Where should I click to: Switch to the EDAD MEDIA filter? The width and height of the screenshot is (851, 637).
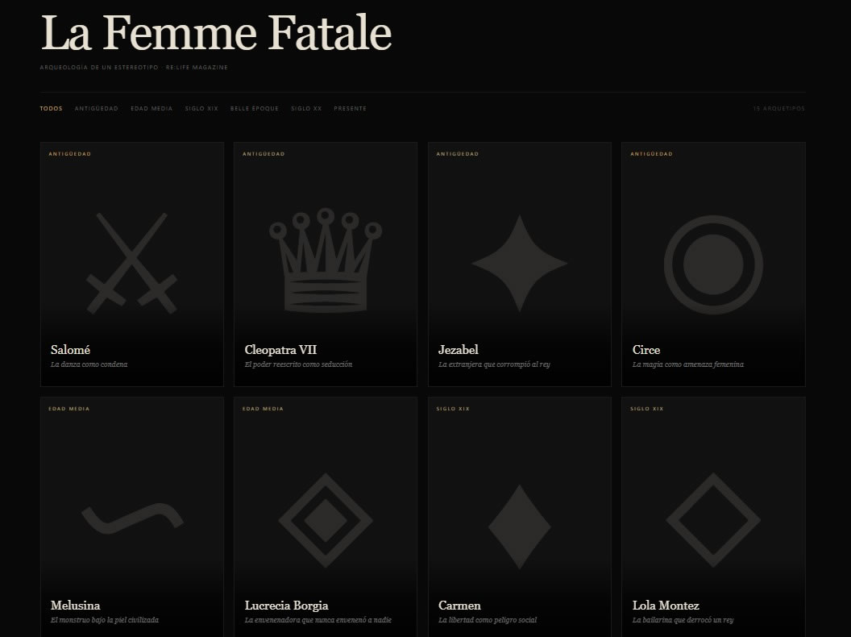point(152,109)
